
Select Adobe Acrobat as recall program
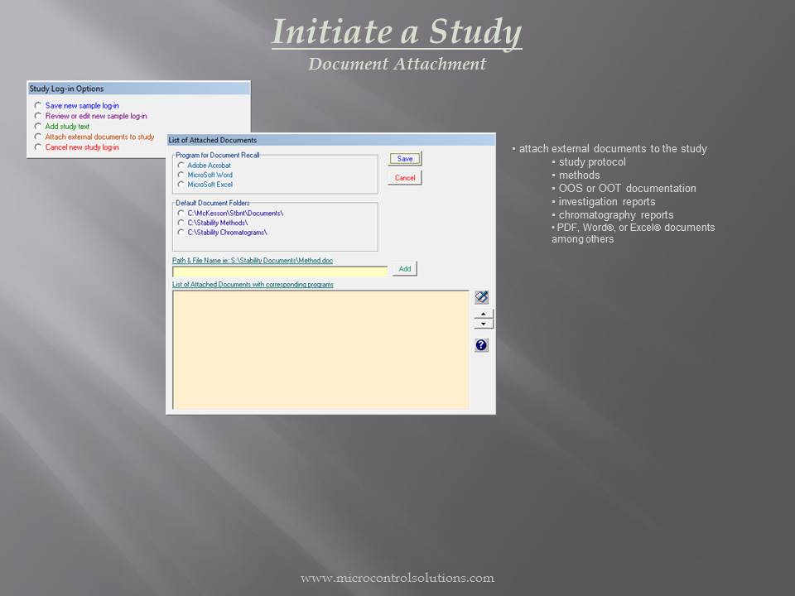click(179, 164)
